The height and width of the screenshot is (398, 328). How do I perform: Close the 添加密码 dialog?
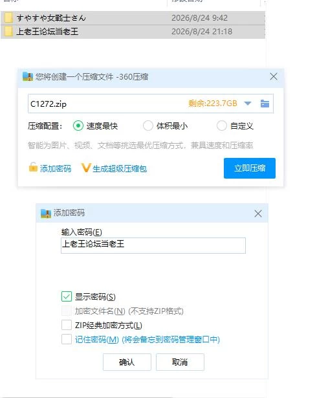pos(258,214)
